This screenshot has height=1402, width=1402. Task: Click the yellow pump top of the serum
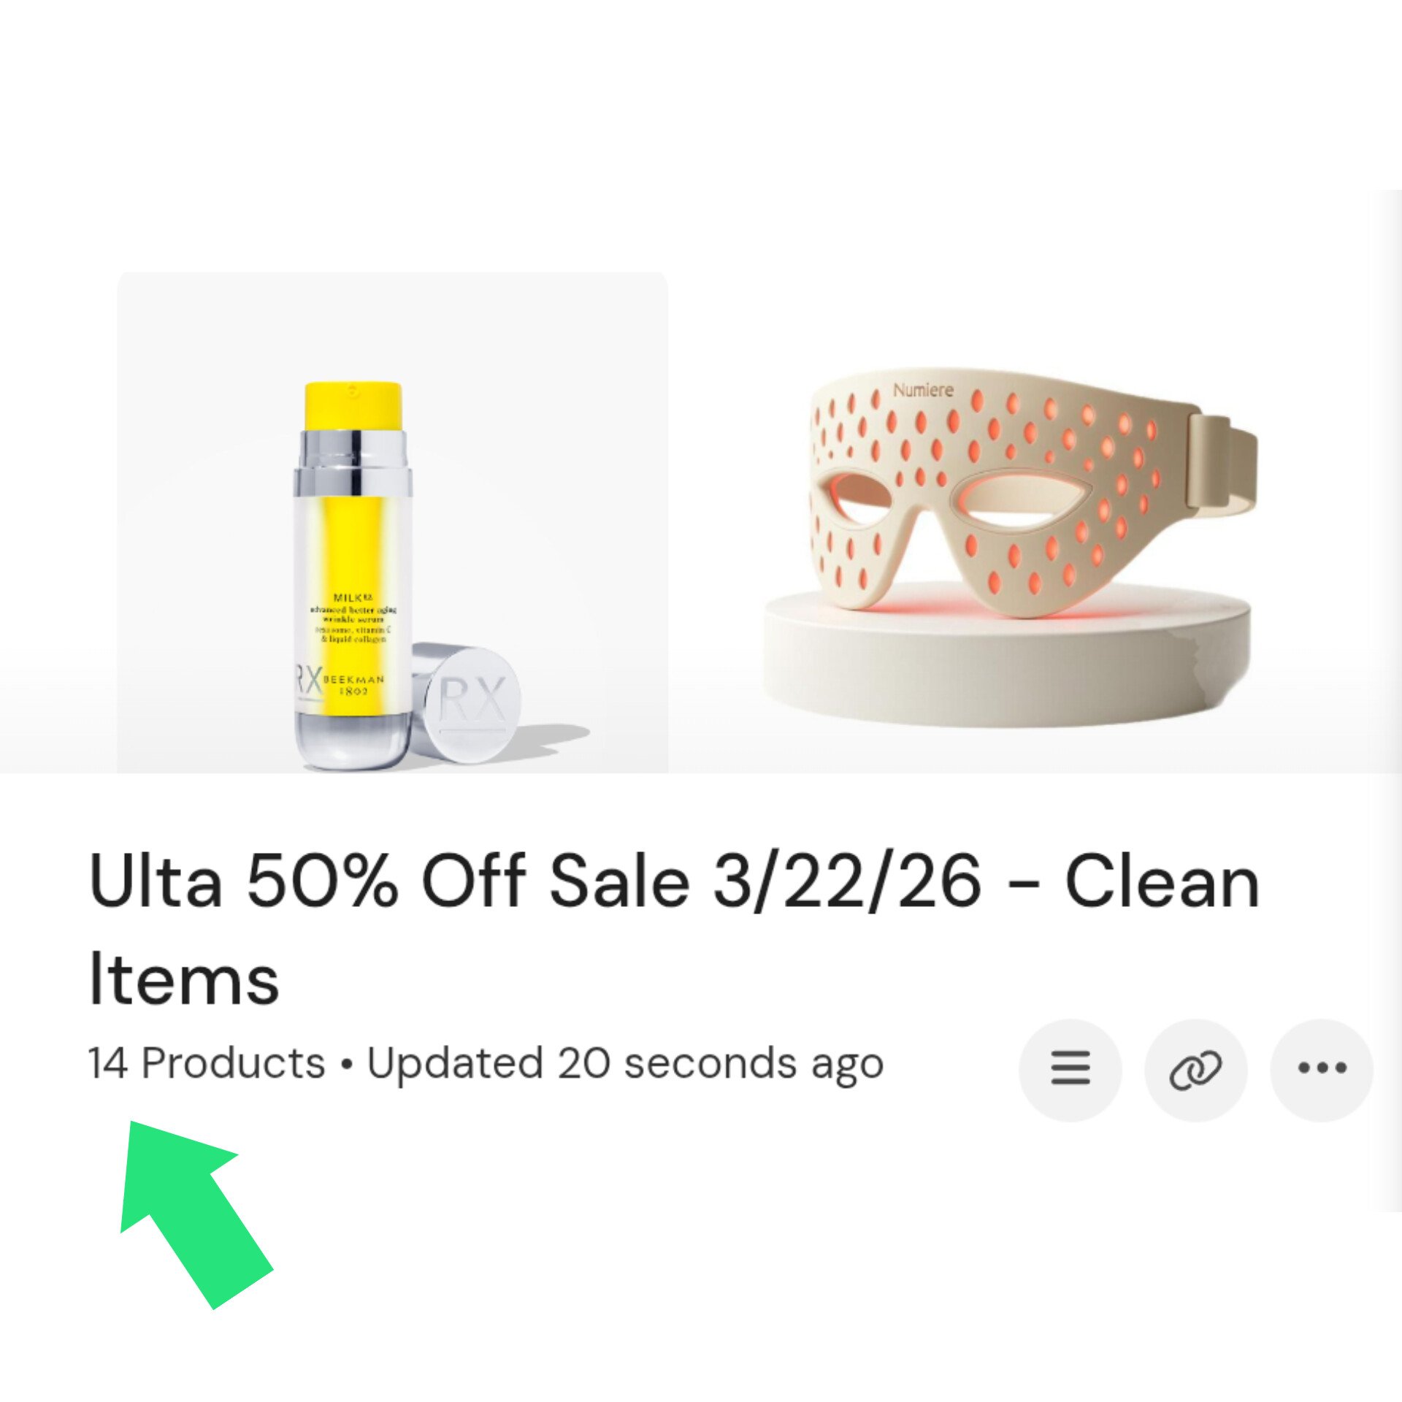coord(353,405)
